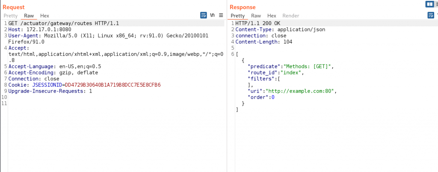Place the cursor on empty request line 11
Viewport: 438px width, 172px height.
[86, 104]
